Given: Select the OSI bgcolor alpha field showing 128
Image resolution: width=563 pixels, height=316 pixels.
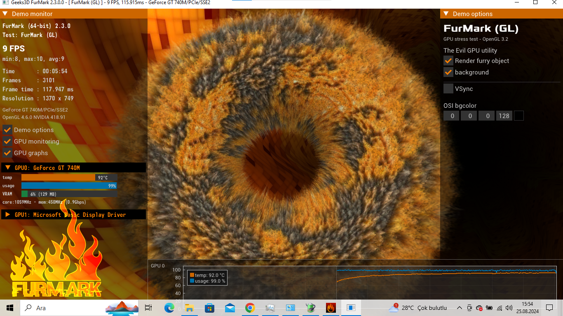Looking at the screenshot, I should pos(504,116).
